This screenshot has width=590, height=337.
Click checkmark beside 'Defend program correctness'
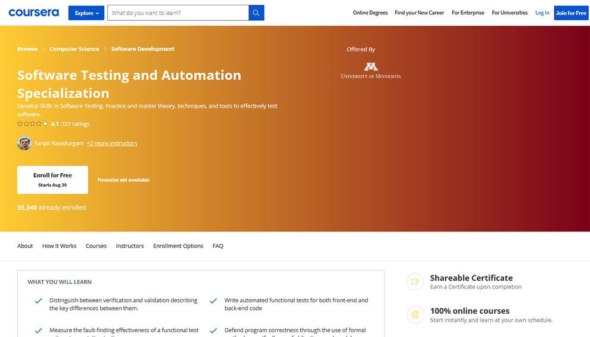pos(213,330)
